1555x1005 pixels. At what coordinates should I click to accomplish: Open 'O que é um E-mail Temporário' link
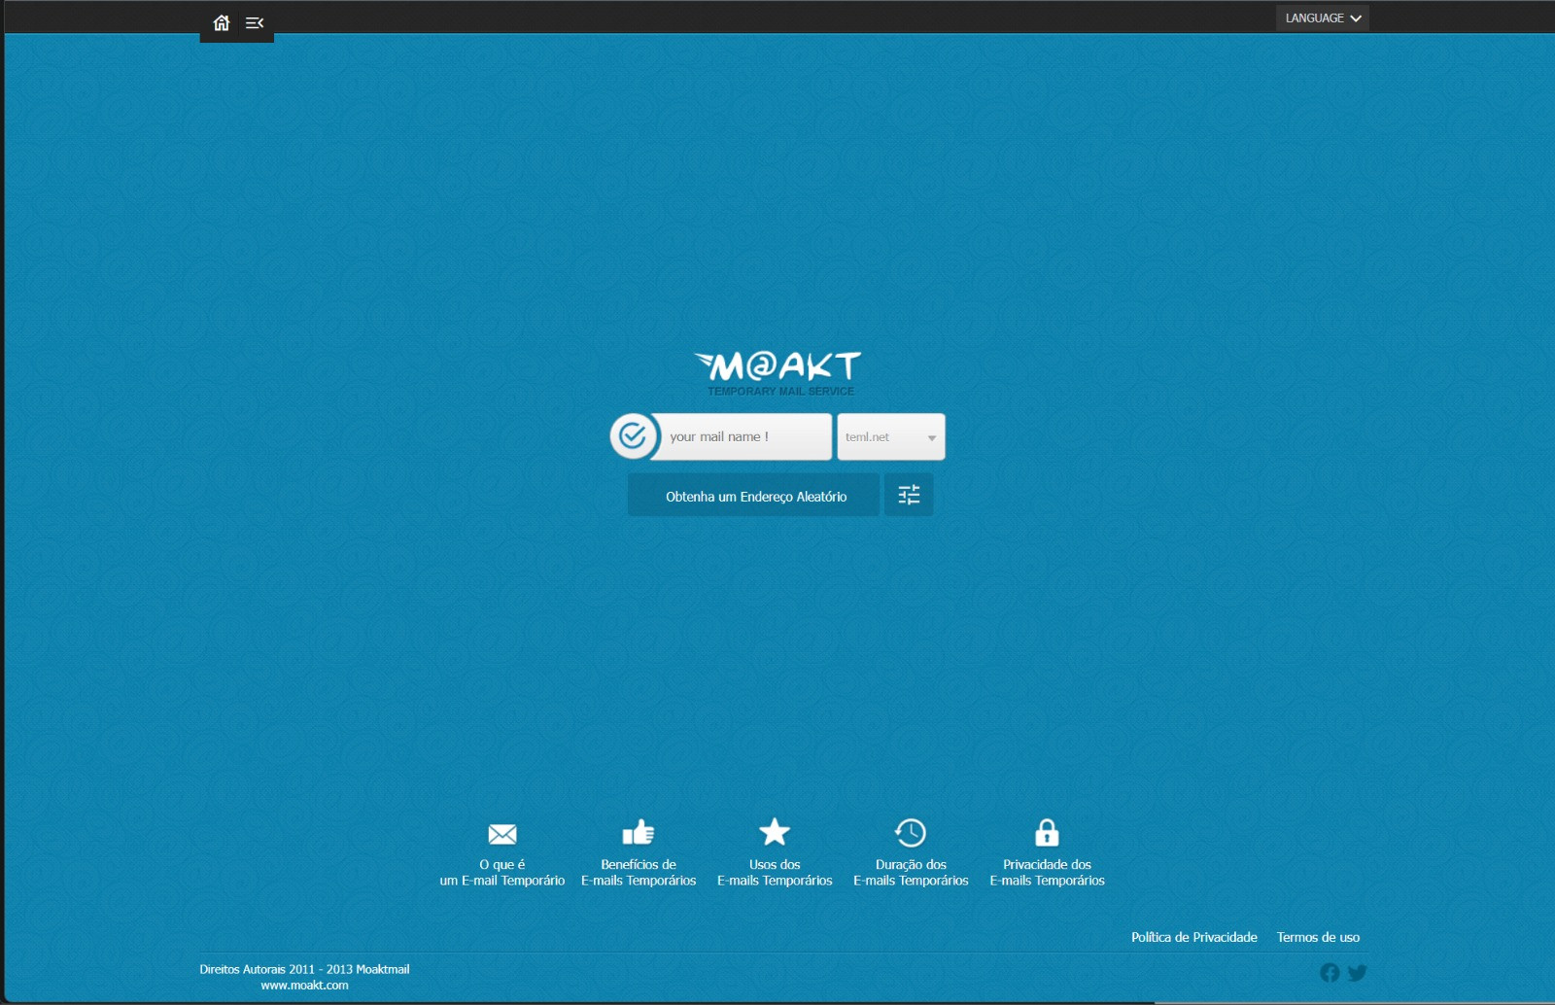502,873
